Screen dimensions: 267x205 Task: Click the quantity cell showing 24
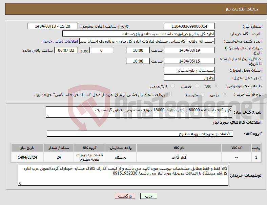(x=59, y=157)
